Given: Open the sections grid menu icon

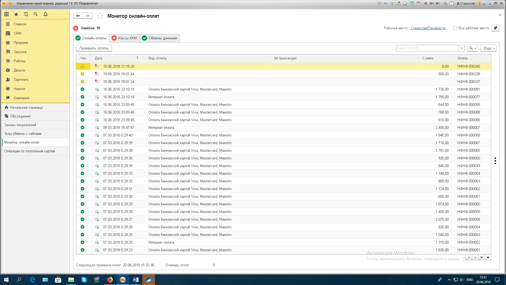Looking at the screenshot, I should (7, 14).
